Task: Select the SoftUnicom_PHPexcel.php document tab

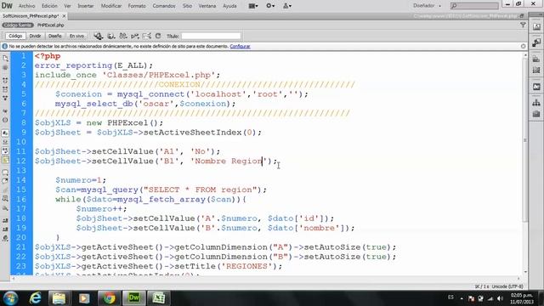Action: click(x=31, y=16)
